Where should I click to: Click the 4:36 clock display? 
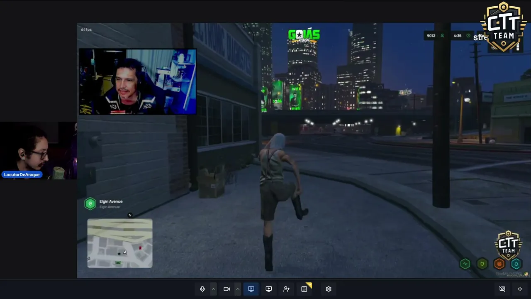coord(462,36)
